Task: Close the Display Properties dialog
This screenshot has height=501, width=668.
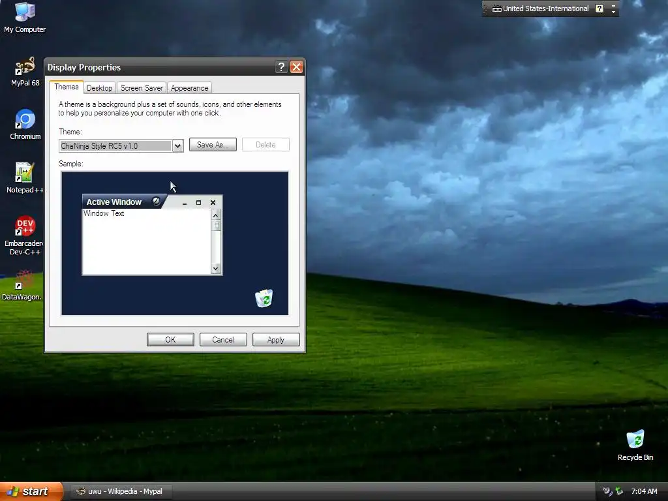Action: pos(297,67)
